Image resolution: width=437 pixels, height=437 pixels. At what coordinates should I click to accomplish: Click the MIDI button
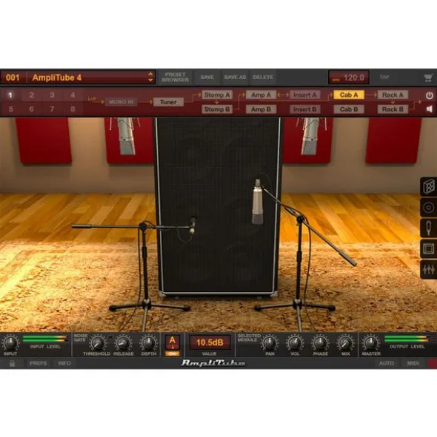point(413,363)
